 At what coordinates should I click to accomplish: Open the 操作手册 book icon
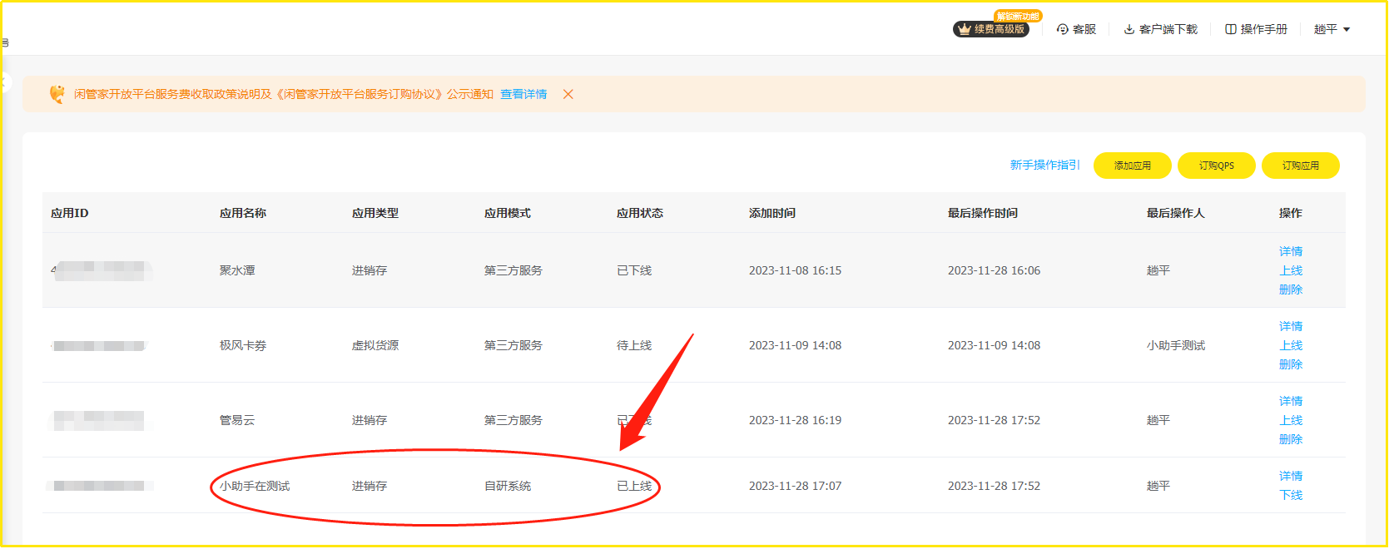click(1230, 29)
